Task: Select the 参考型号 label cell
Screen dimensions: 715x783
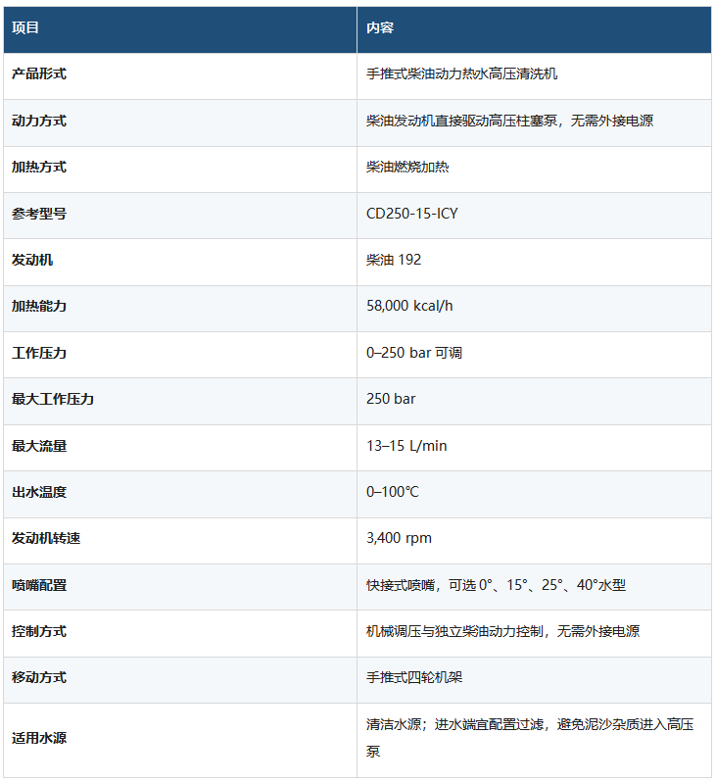Action: pyautogui.click(x=180, y=216)
